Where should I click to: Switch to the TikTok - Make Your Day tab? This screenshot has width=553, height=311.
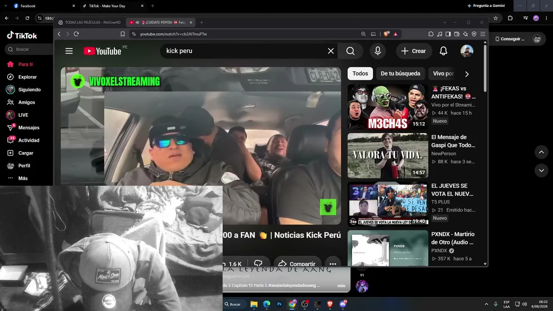point(113,6)
